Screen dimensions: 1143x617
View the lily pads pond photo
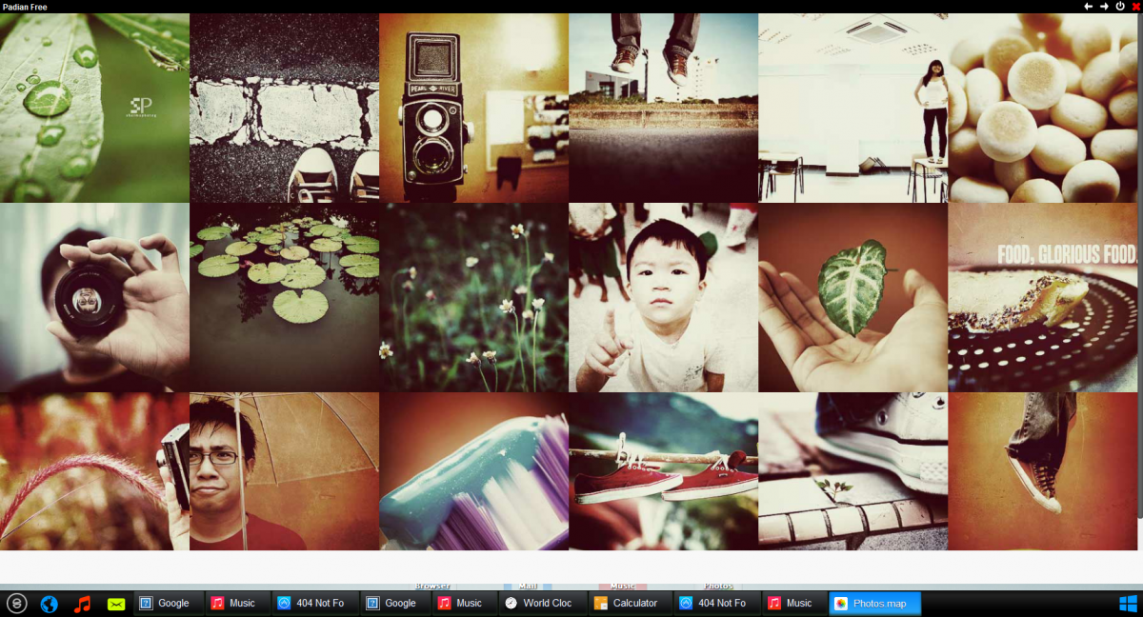284,297
